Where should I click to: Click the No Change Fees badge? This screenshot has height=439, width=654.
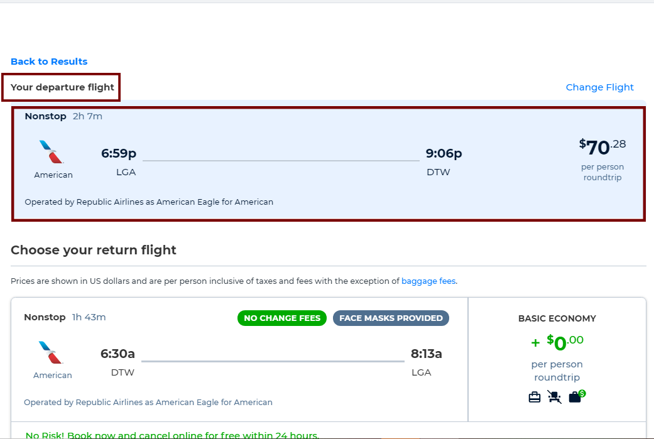pyautogui.click(x=282, y=318)
